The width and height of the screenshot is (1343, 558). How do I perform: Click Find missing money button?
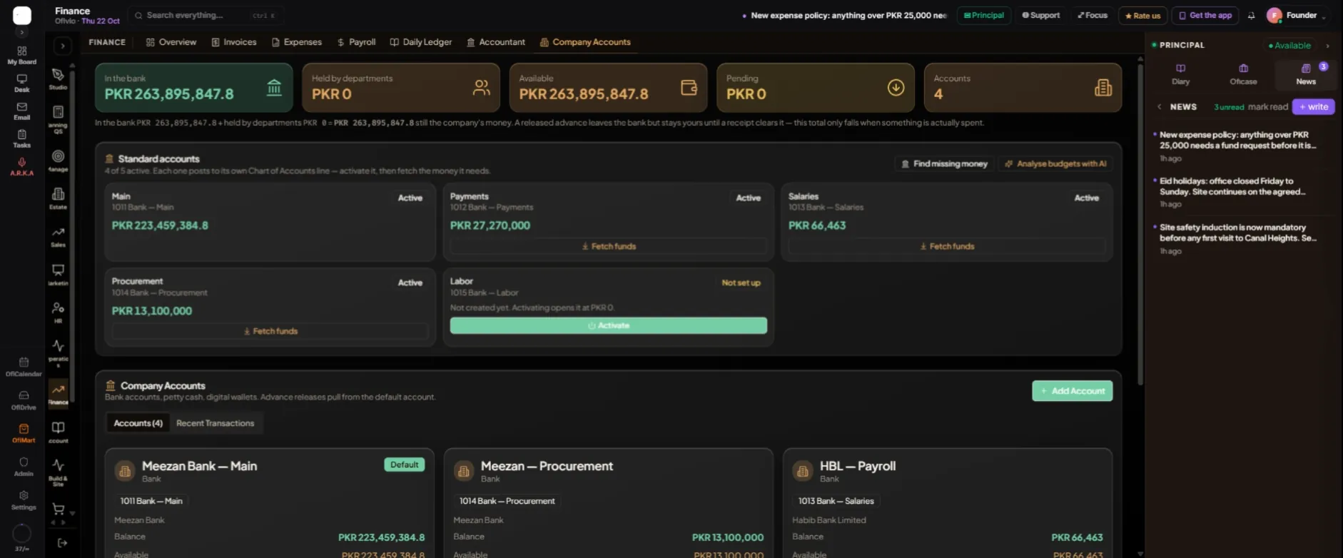click(944, 164)
